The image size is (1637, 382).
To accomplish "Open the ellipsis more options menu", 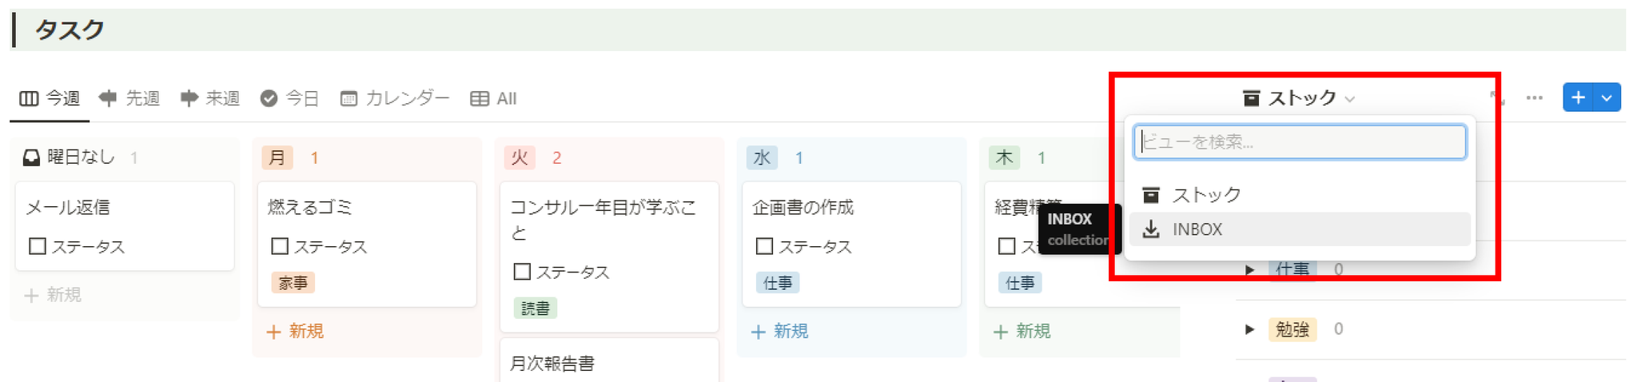I will (x=1534, y=98).
